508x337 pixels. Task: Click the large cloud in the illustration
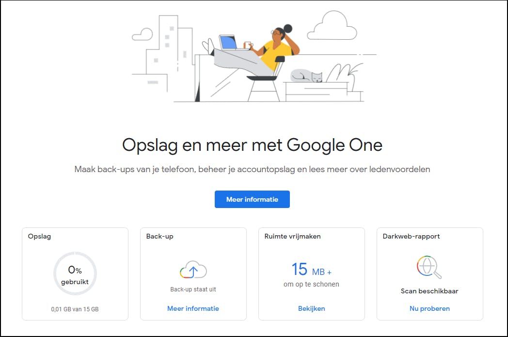pos(332,26)
